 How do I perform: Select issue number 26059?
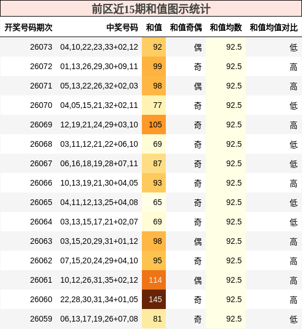[41, 319]
